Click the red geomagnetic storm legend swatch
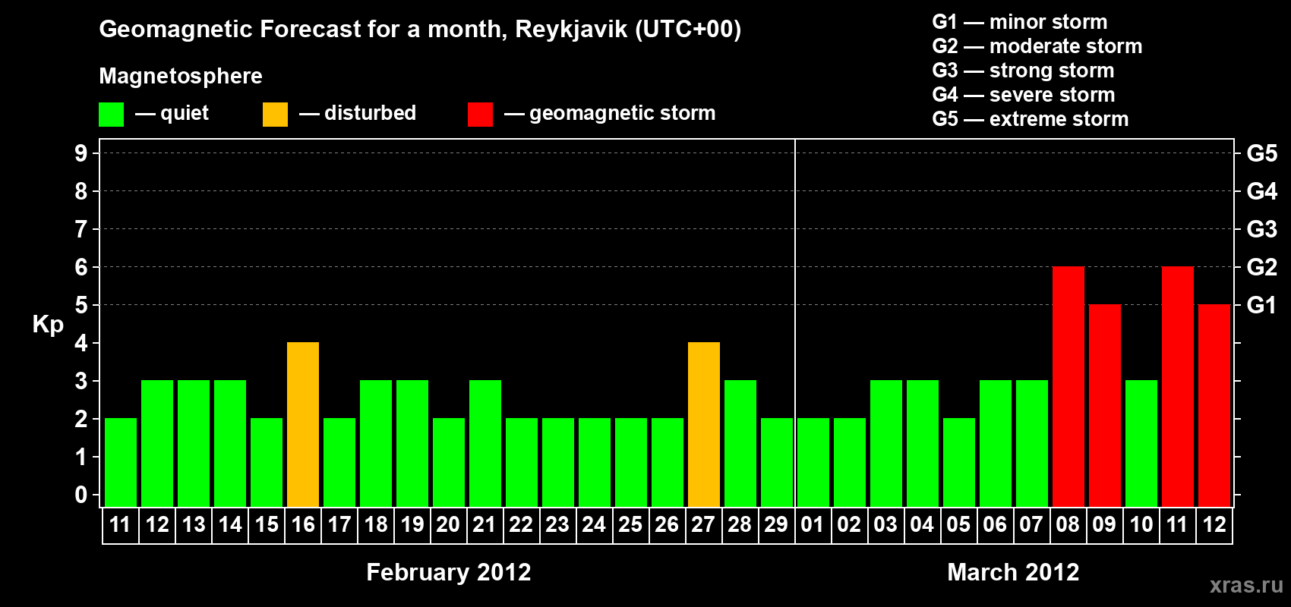Viewport: 1291px width, 607px height. click(x=480, y=115)
